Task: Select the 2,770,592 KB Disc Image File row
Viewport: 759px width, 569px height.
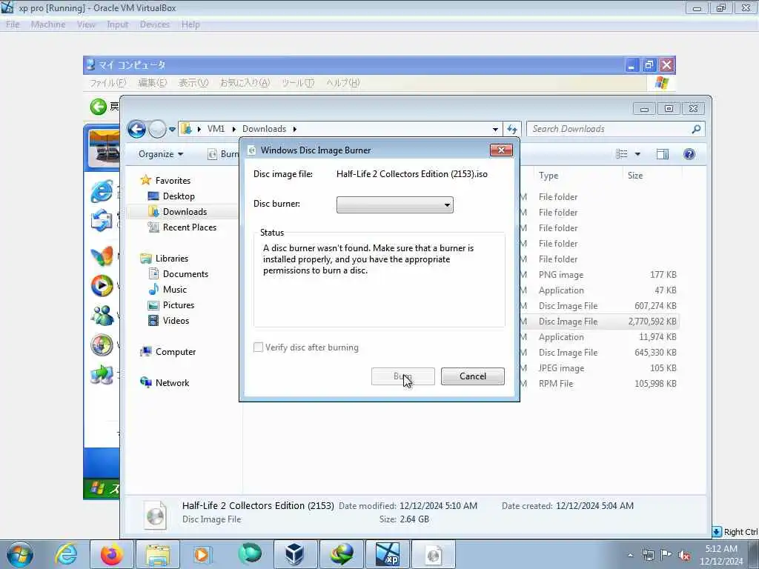Action: (x=599, y=322)
